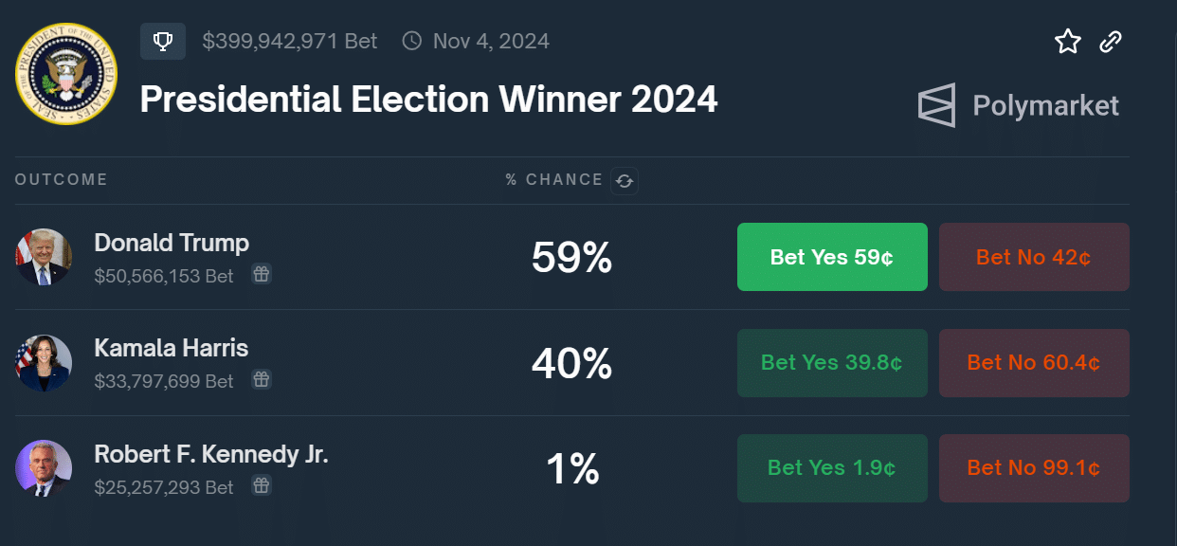Favorite this market with the star icon

(x=1068, y=42)
